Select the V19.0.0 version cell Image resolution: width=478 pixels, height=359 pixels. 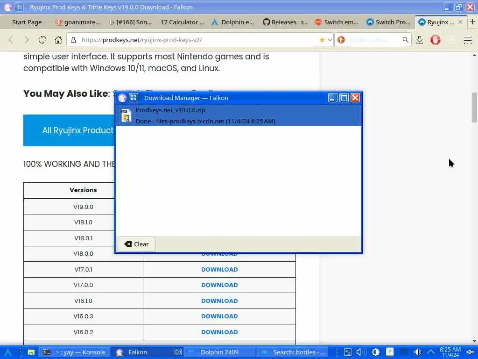click(83, 207)
